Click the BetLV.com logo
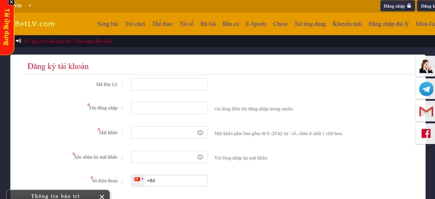The height and width of the screenshot is (199, 435). click(35, 24)
